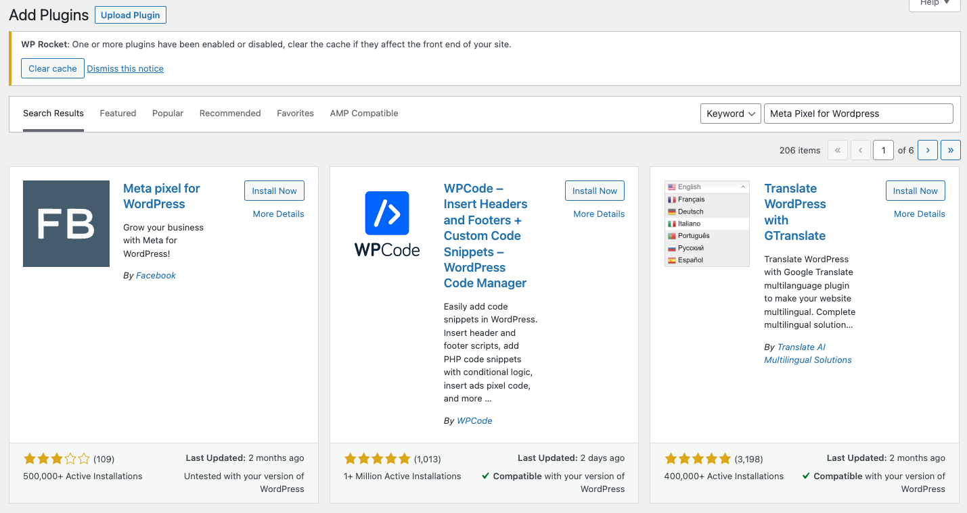
Task: Expand the Help panel at top
Action: (x=935, y=3)
